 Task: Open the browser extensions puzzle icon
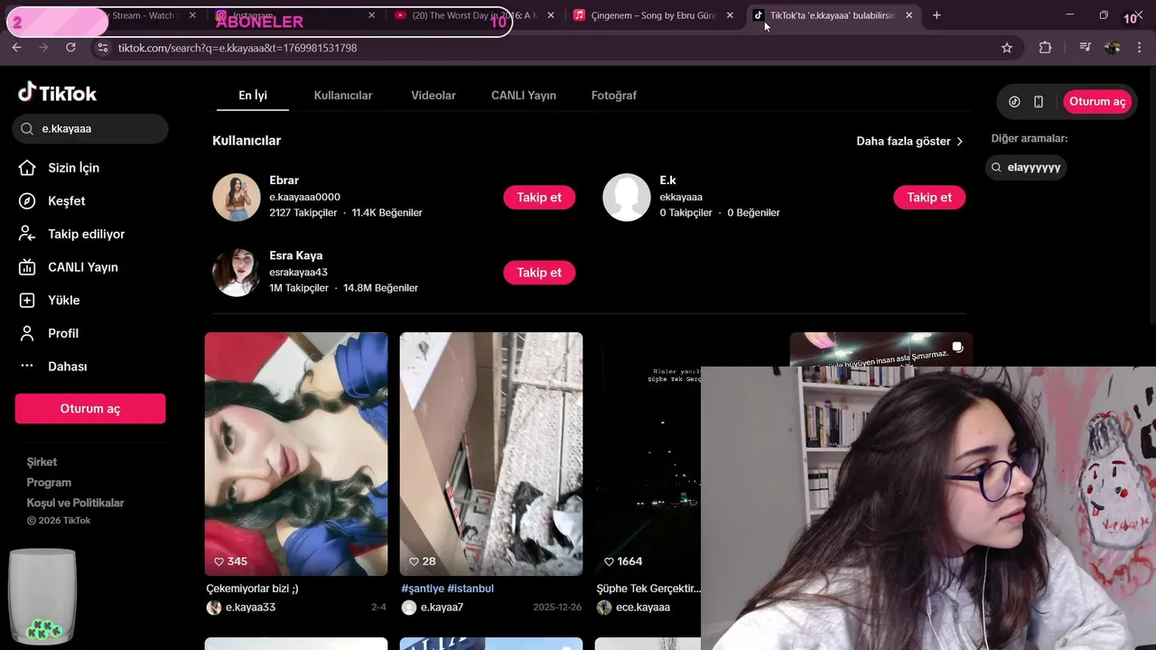click(1045, 48)
